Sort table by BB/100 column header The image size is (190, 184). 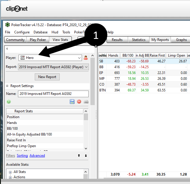point(128,55)
